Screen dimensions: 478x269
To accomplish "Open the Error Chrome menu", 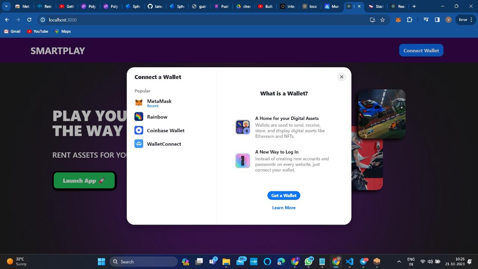I will [465, 20].
